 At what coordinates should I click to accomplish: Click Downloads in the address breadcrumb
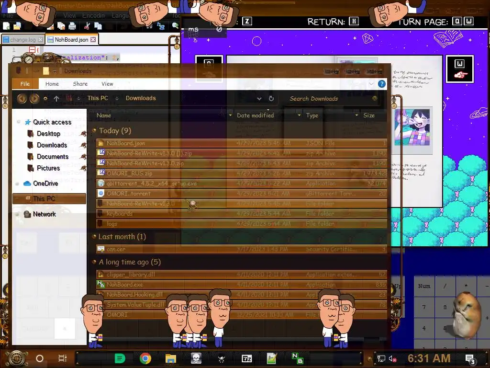[x=141, y=98]
